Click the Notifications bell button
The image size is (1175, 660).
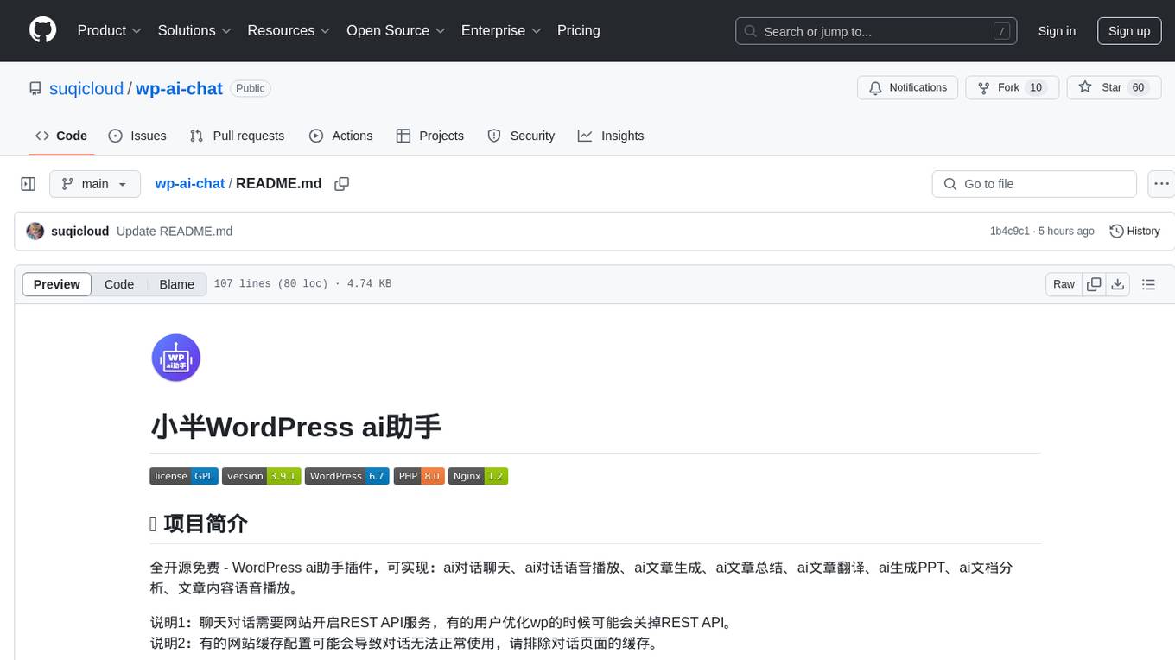pos(907,88)
